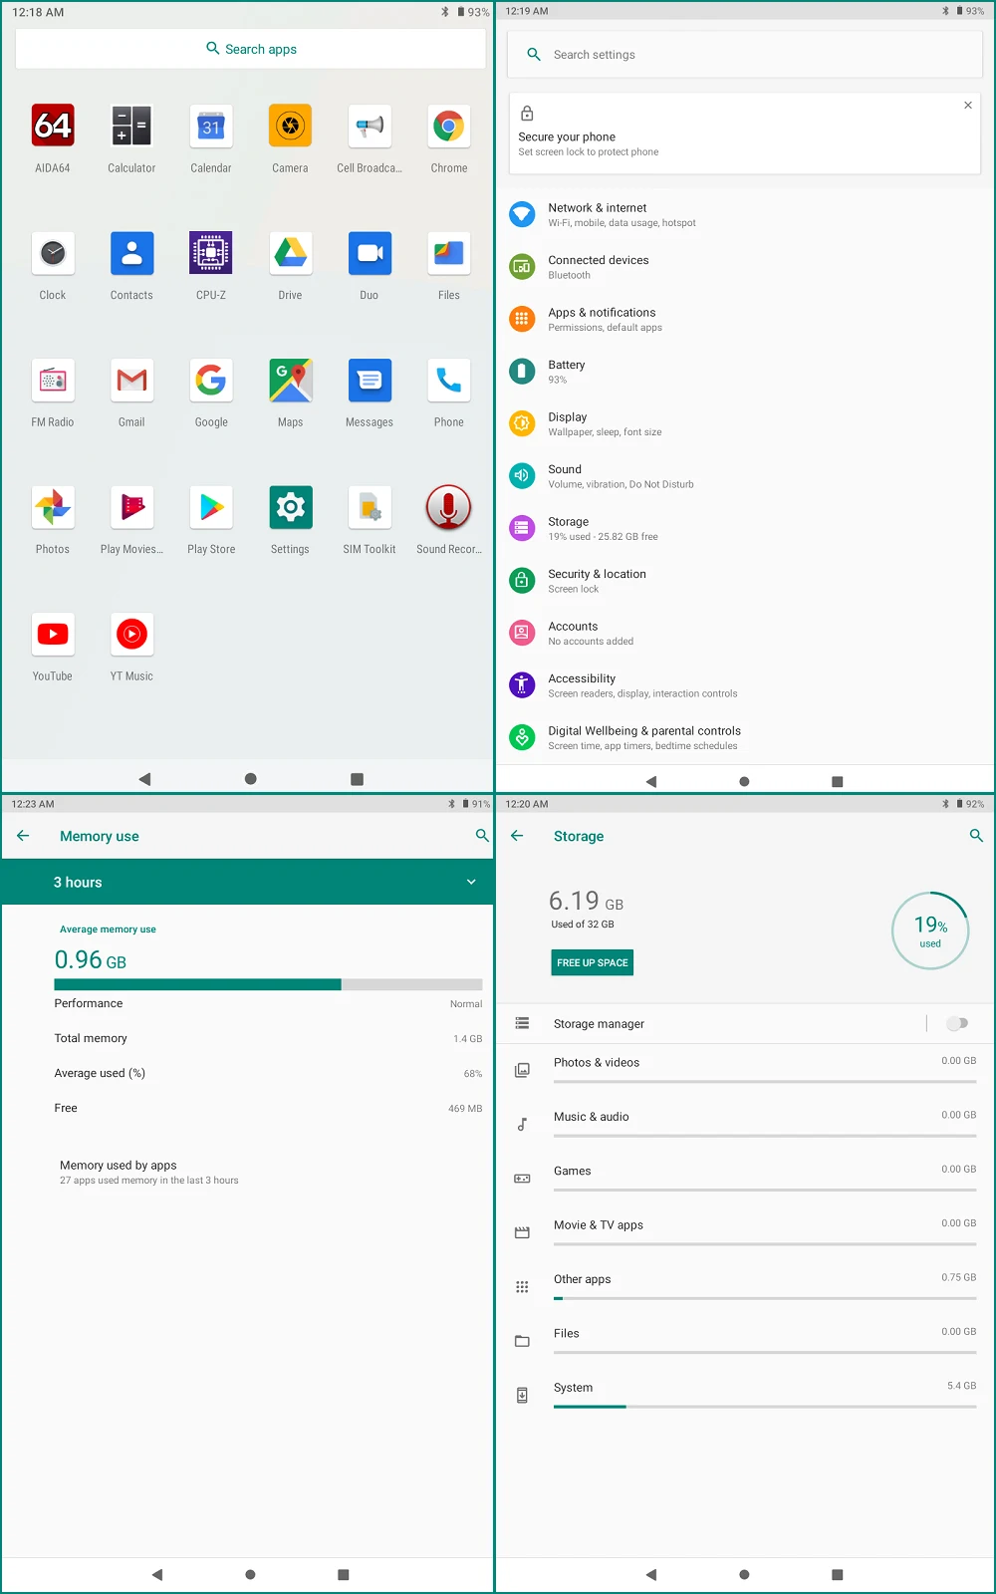Open Photos & videos storage category
The height and width of the screenshot is (1594, 996).
pos(745,1070)
